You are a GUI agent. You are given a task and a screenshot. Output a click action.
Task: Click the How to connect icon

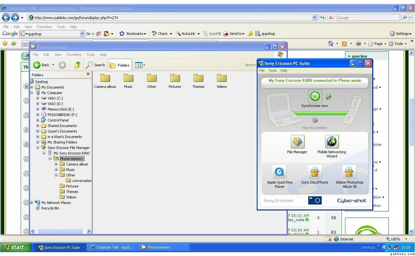tap(315, 121)
